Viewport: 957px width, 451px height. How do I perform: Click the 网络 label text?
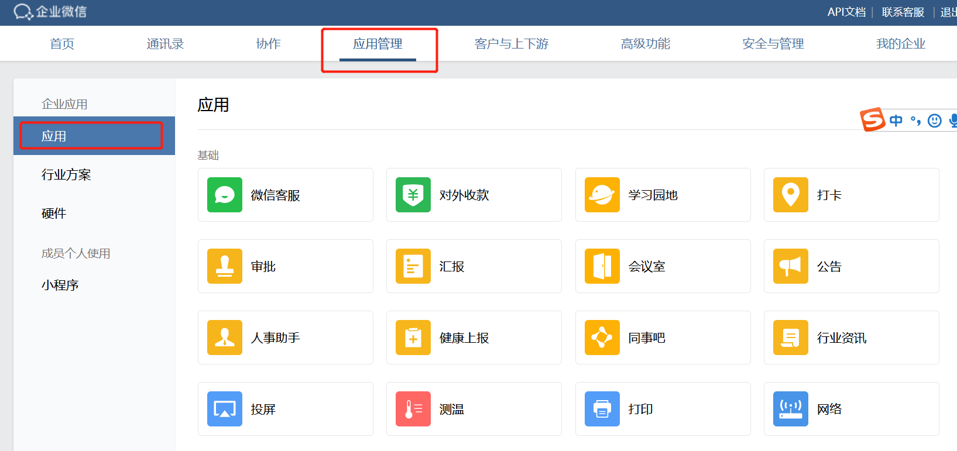click(x=829, y=409)
